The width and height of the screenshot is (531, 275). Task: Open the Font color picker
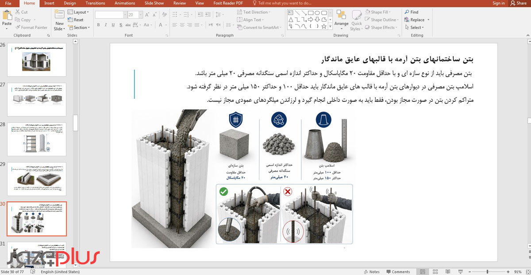(x=161, y=25)
